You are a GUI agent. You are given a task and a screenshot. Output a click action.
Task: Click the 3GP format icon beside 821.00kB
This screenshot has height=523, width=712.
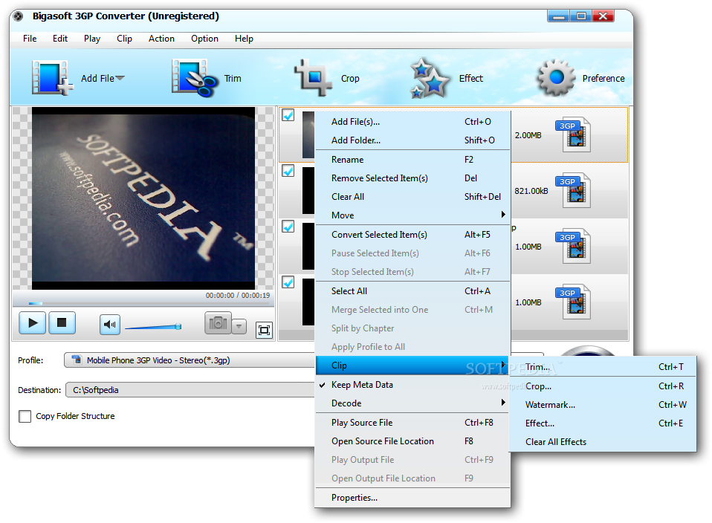pyautogui.click(x=574, y=191)
